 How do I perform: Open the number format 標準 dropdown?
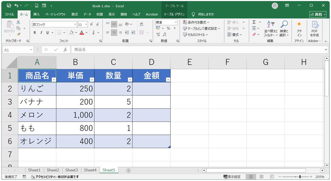176,22
